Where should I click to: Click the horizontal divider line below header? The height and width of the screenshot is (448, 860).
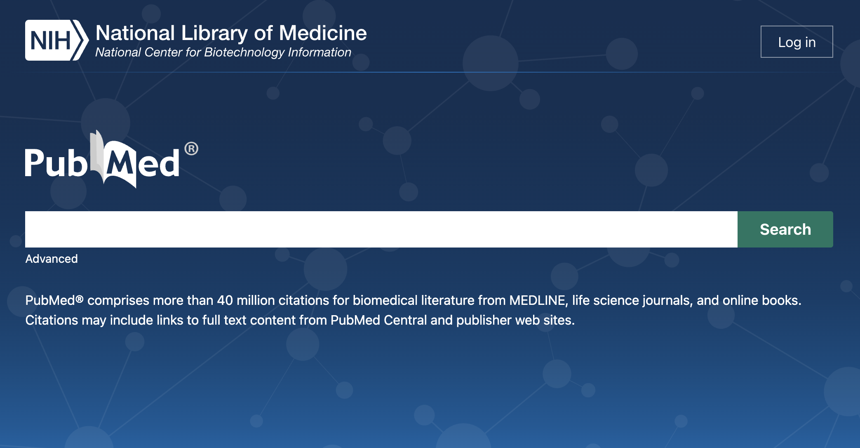[429, 72]
